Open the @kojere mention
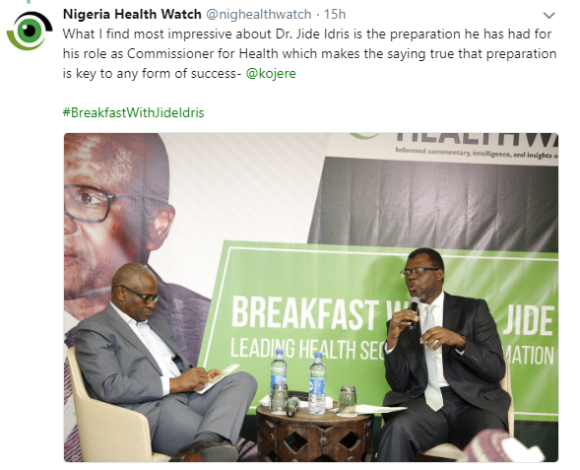The width and height of the screenshot is (580, 470). [x=271, y=73]
